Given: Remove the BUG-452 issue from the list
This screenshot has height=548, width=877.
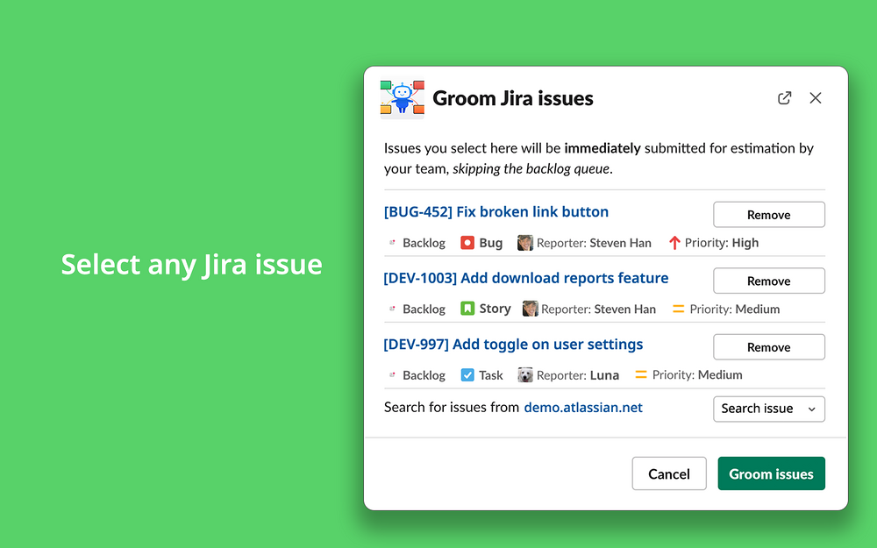Looking at the screenshot, I should pos(768,215).
